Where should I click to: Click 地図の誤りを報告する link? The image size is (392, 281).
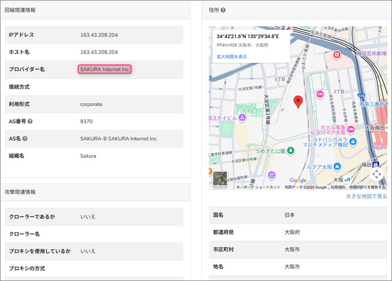coord(367,187)
